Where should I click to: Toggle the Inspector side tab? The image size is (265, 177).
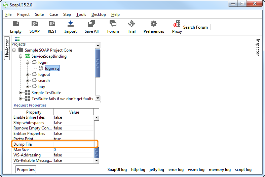[x=258, y=47]
